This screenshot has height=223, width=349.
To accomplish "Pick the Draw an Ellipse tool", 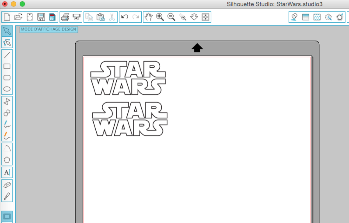I will pyautogui.click(x=7, y=89).
